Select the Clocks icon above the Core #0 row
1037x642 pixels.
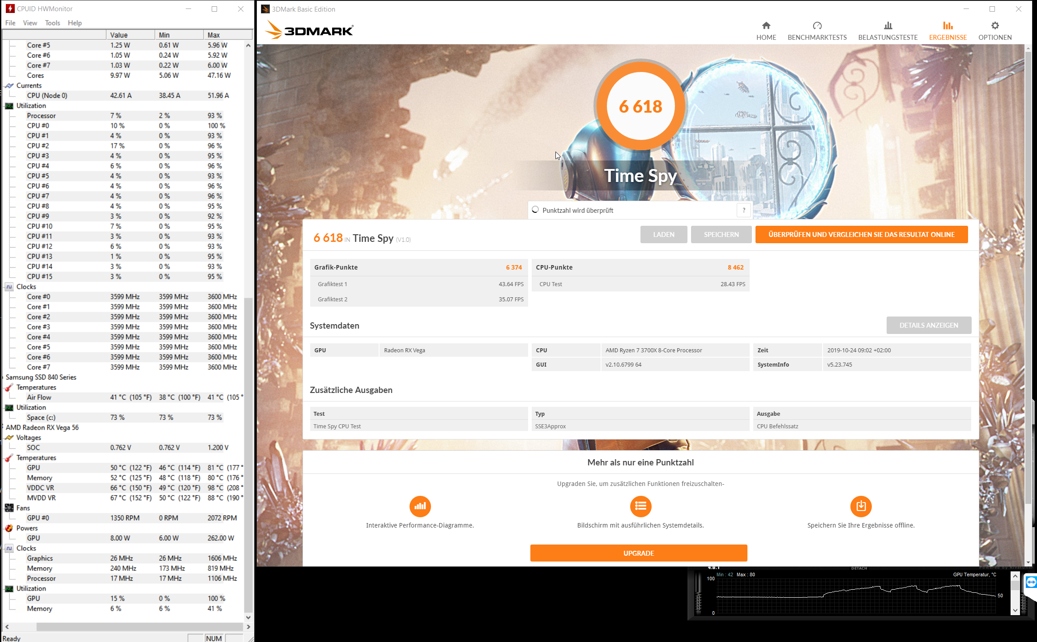(x=9, y=287)
